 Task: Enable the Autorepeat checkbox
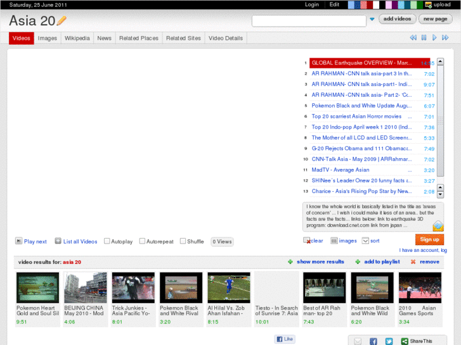pyautogui.click(x=142, y=241)
